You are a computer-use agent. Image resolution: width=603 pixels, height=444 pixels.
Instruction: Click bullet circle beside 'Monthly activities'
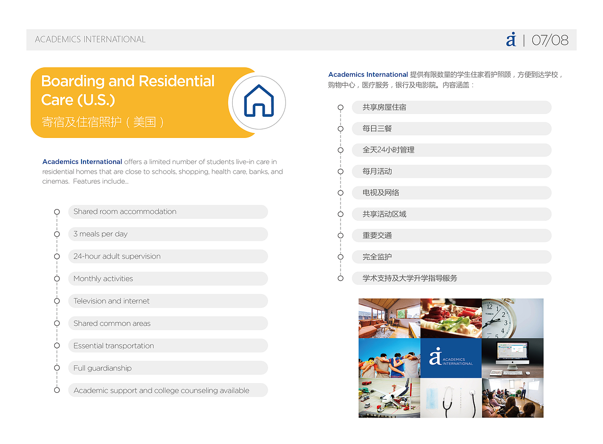pos(57,279)
